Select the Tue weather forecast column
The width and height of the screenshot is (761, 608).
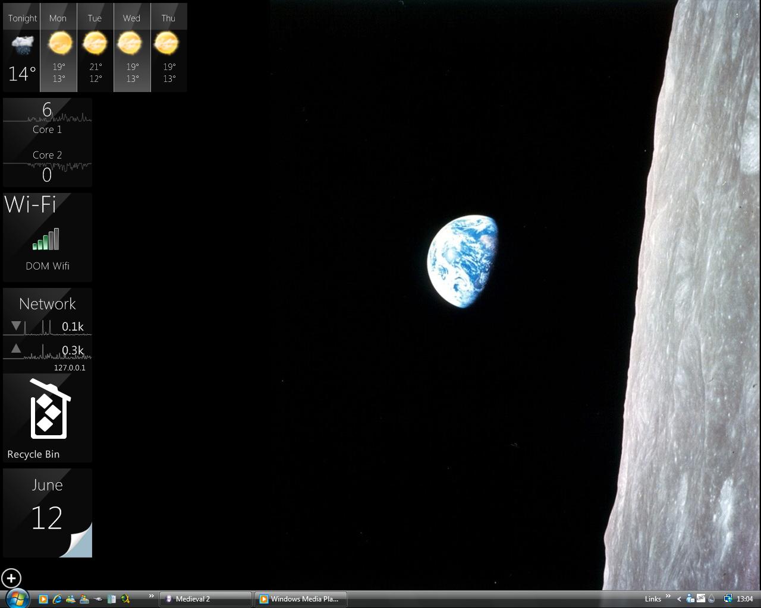point(95,47)
